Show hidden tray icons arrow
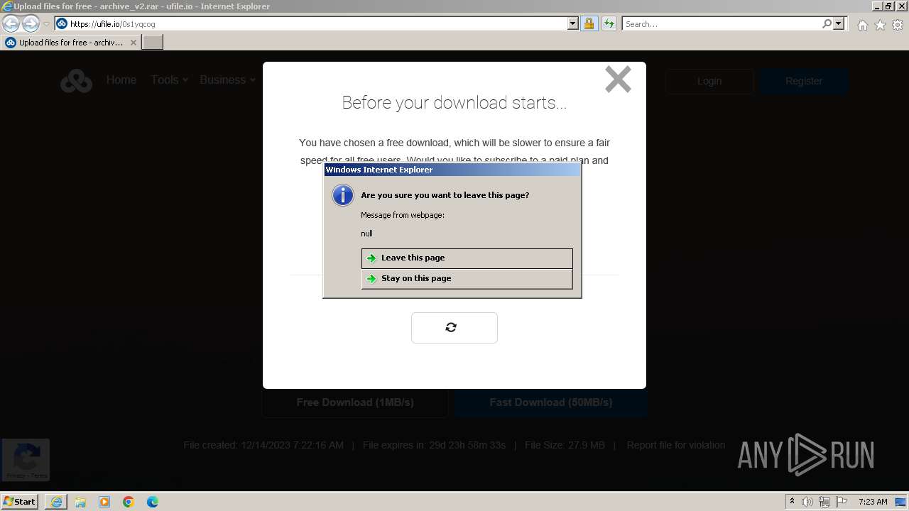The image size is (909, 511). click(x=792, y=502)
